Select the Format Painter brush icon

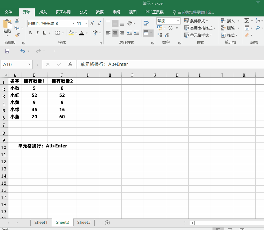(17, 35)
